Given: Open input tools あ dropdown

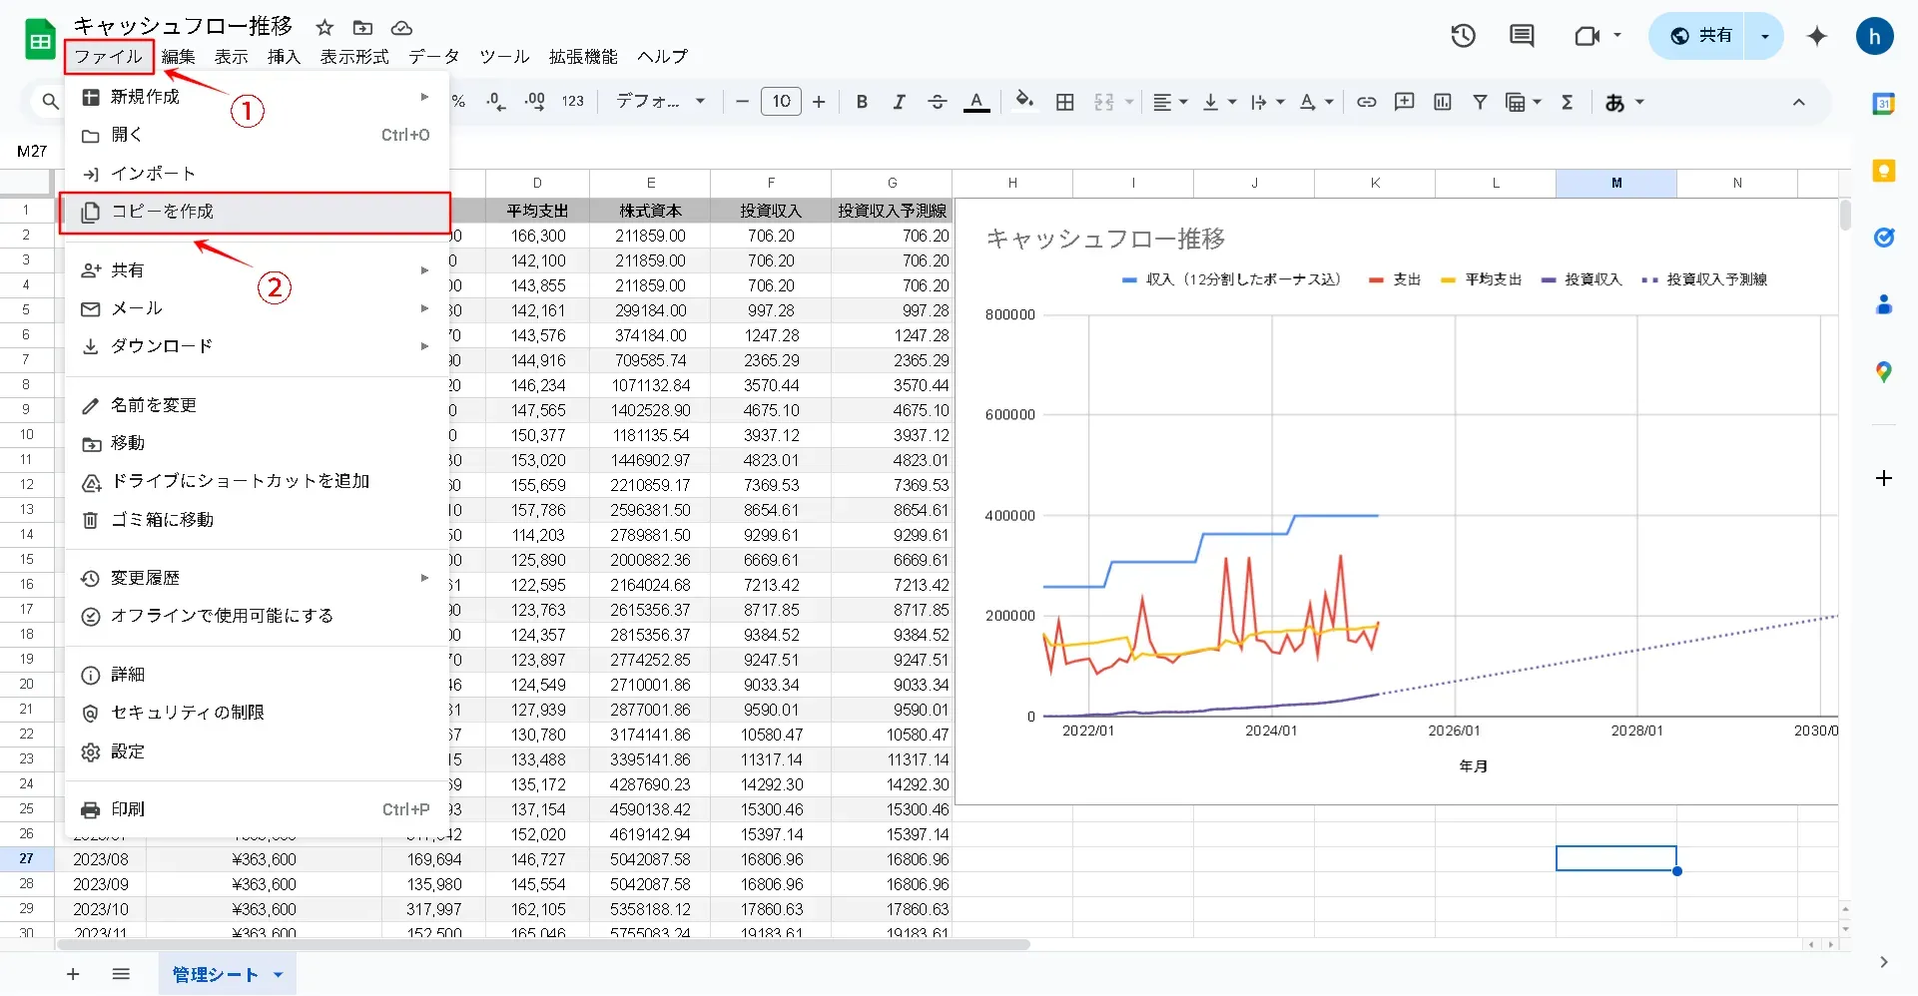Looking at the screenshot, I should (x=1624, y=102).
